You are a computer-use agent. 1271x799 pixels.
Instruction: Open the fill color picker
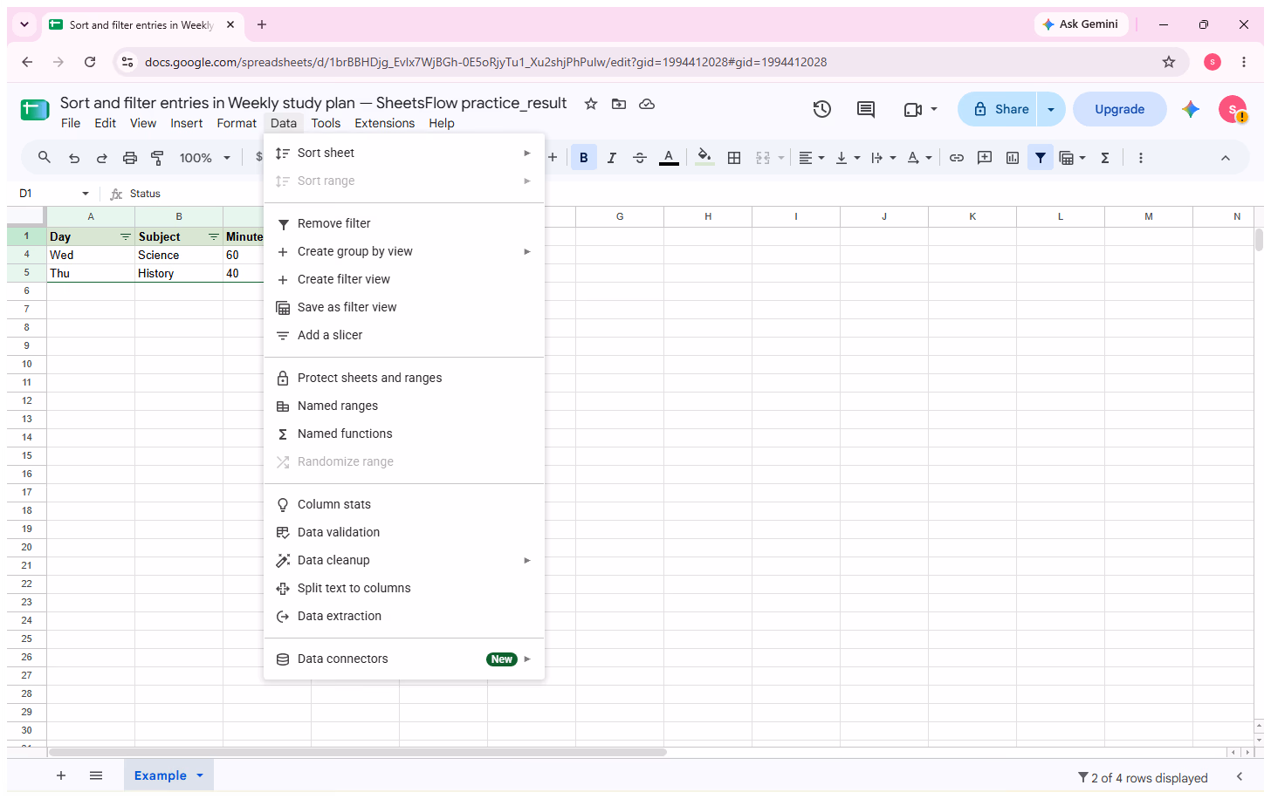[704, 158]
